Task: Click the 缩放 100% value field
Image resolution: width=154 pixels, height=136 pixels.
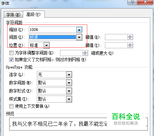Action: [52, 30]
